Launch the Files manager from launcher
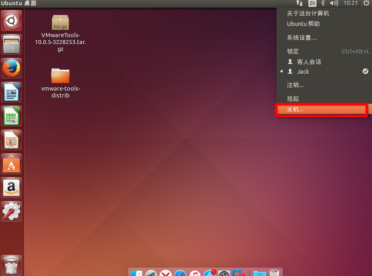 click(11, 45)
